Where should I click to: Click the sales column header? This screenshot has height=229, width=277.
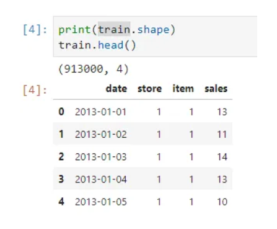216,89
